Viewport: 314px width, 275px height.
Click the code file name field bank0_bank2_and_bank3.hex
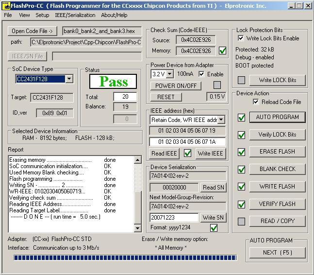[102, 31]
